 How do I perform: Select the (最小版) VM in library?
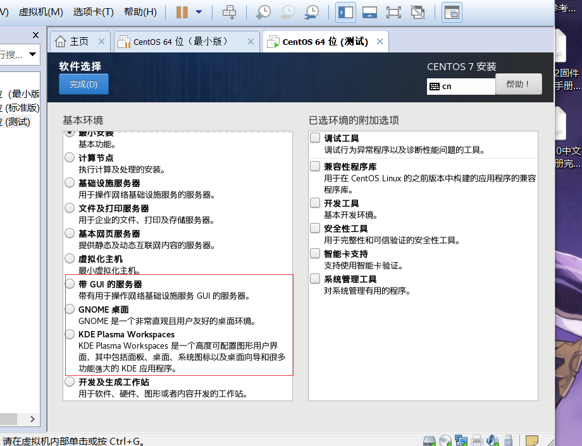click(20, 93)
